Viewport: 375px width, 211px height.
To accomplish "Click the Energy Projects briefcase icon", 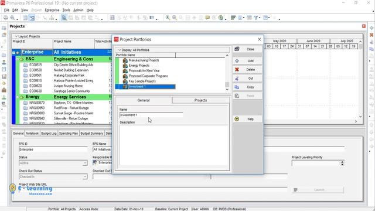I will coord(125,65).
